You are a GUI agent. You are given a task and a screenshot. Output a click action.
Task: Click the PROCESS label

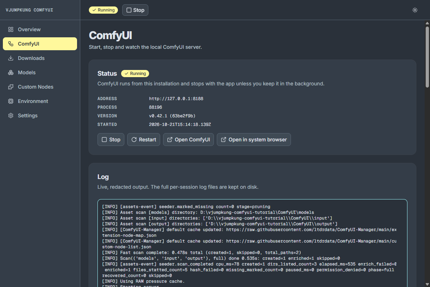[x=107, y=107]
